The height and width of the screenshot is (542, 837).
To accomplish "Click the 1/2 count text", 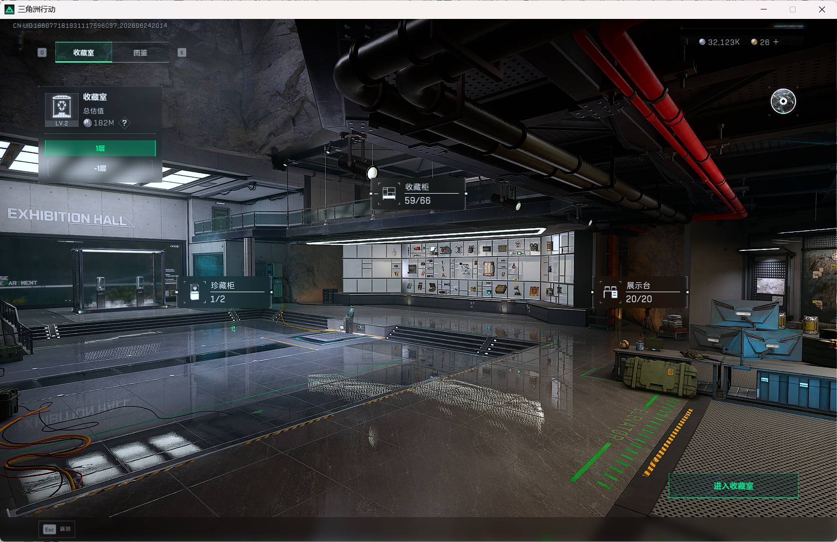I will tap(218, 299).
